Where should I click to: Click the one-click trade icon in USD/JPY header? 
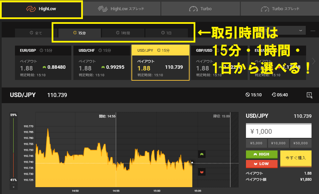pyautogui.click(x=309, y=95)
